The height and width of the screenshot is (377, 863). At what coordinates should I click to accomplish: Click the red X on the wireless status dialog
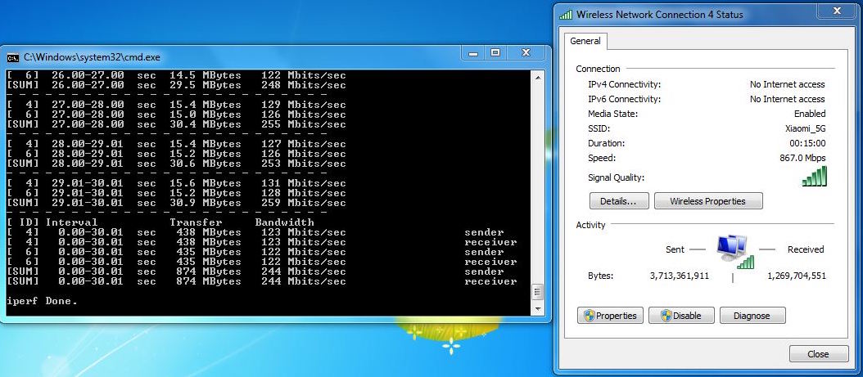coord(838,11)
